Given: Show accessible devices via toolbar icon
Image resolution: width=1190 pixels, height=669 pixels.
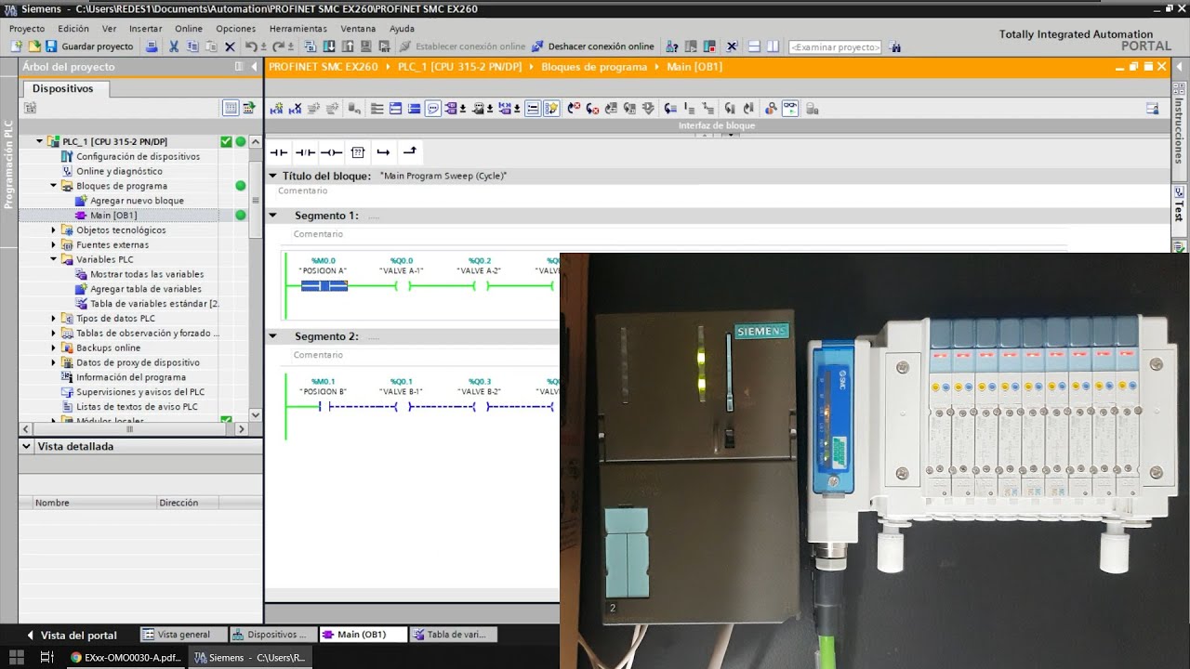Looking at the screenshot, I should 671,46.
